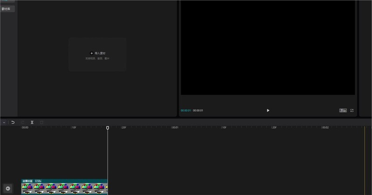This screenshot has width=372, height=195.
Task: Click the first 10F mark on ruler
Action: click(x=73, y=128)
